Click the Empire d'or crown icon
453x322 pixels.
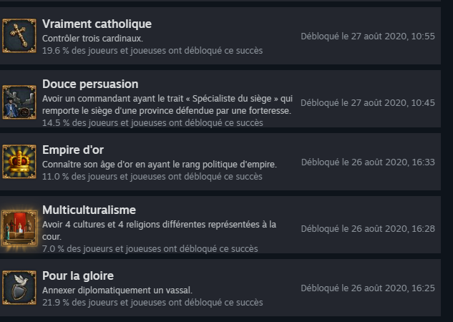click(x=19, y=162)
